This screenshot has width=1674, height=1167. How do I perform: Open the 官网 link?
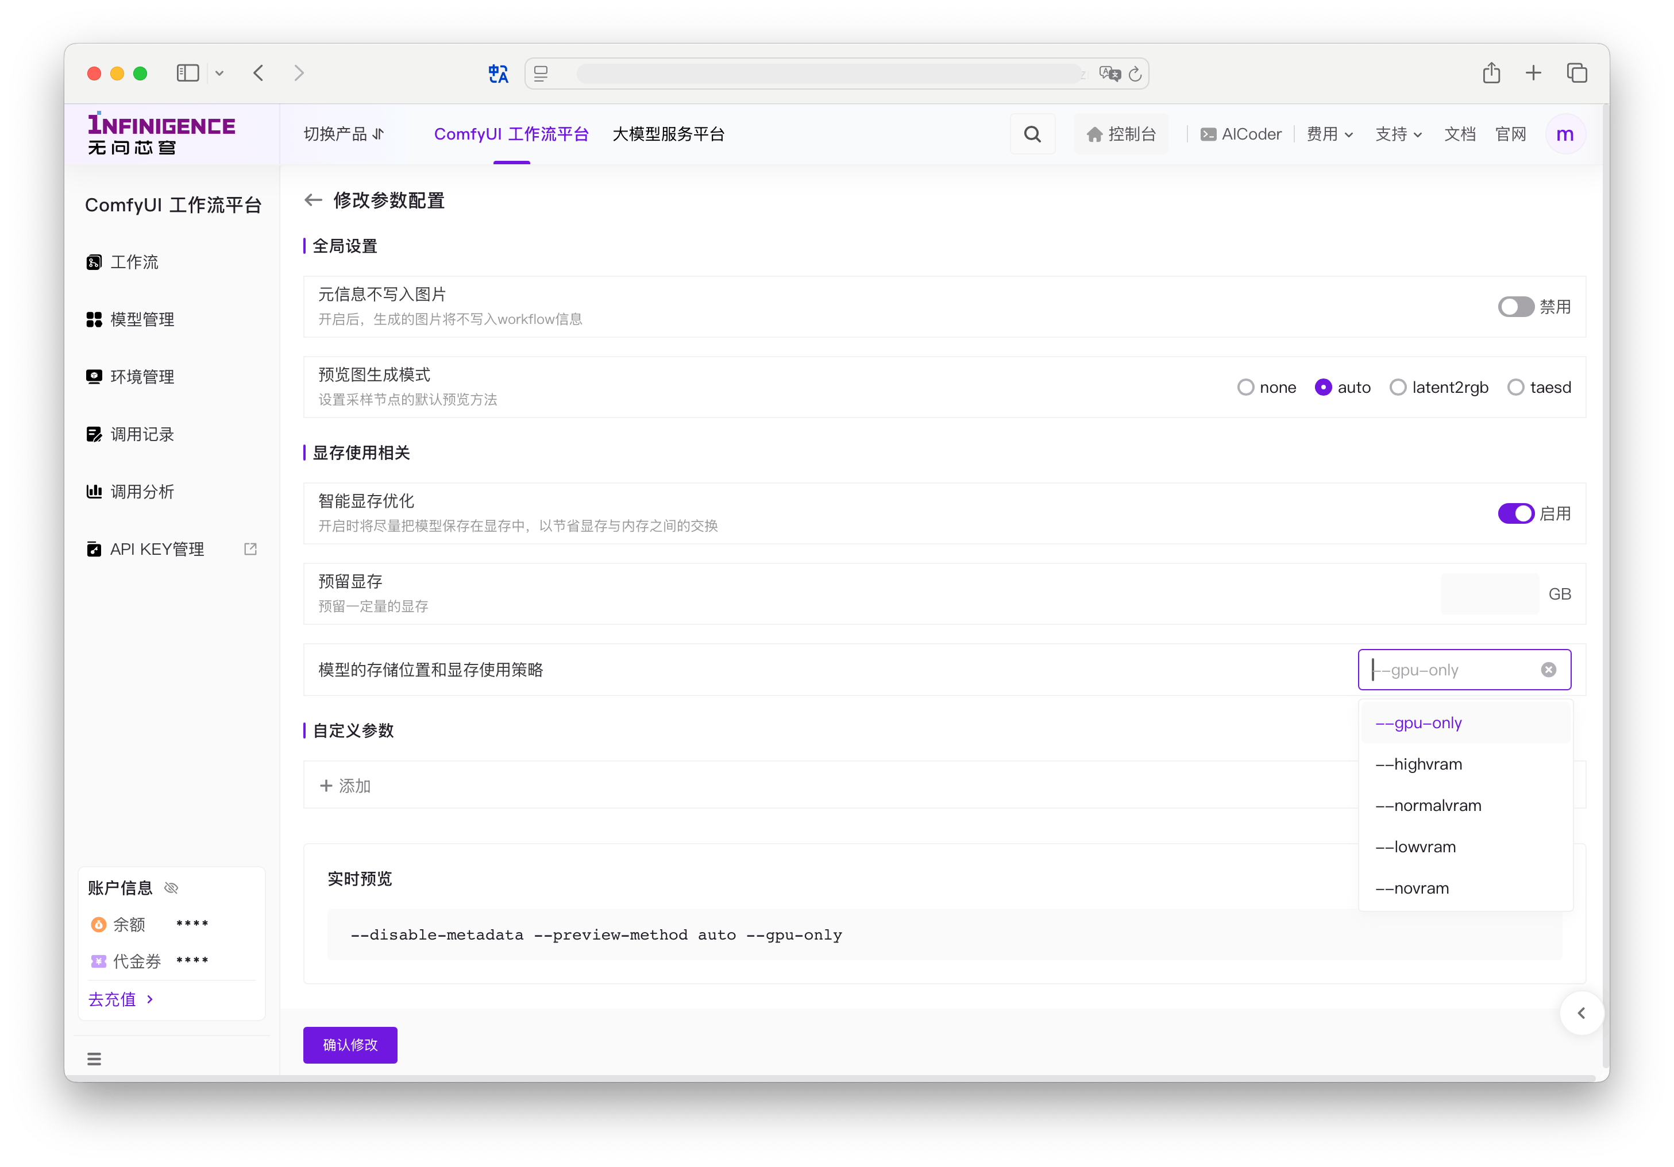click(x=1511, y=134)
